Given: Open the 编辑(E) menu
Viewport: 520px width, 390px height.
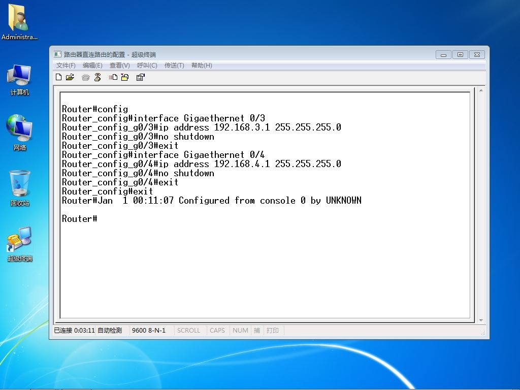Looking at the screenshot, I should click(92, 66).
